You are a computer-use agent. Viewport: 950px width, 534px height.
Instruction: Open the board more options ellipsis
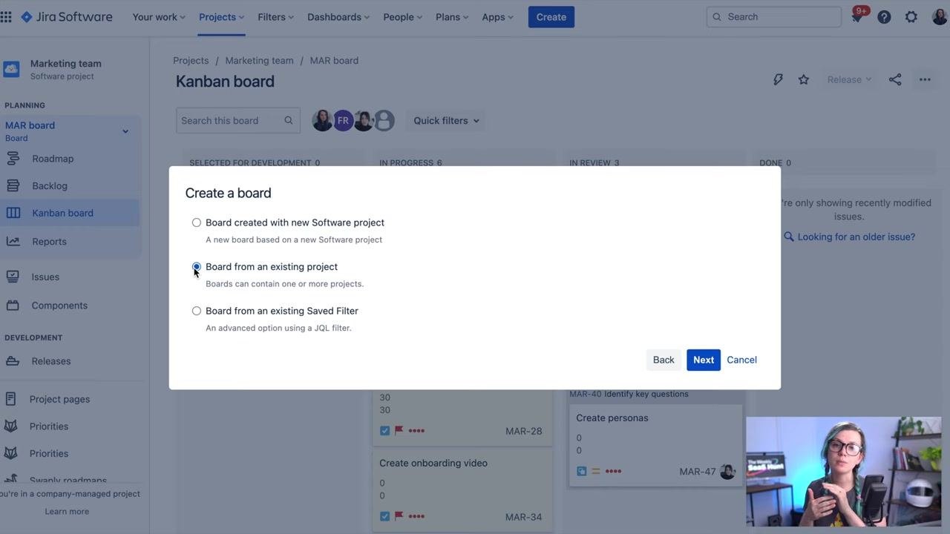925,79
